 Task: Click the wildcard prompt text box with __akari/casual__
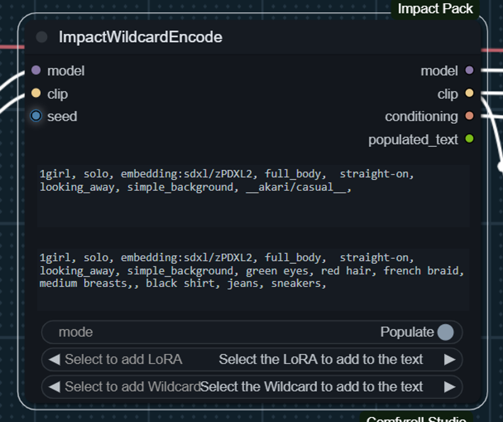pos(253,196)
